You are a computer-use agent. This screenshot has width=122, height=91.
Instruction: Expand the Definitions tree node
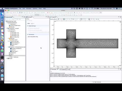coord(8,30)
